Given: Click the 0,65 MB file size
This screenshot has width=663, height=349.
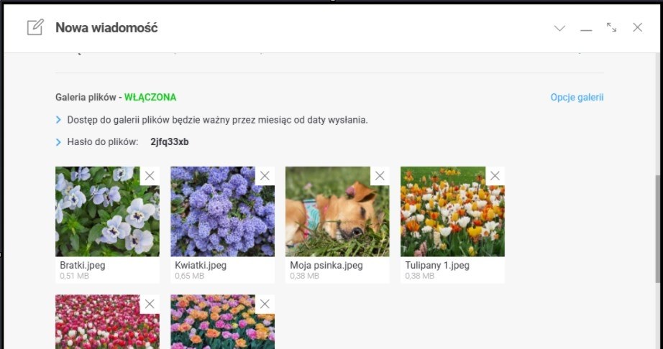Looking at the screenshot, I should tap(189, 276).
